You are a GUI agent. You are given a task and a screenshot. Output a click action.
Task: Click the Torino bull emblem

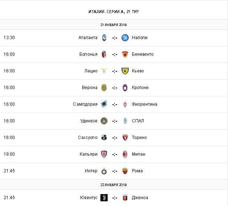coord(125,138)
